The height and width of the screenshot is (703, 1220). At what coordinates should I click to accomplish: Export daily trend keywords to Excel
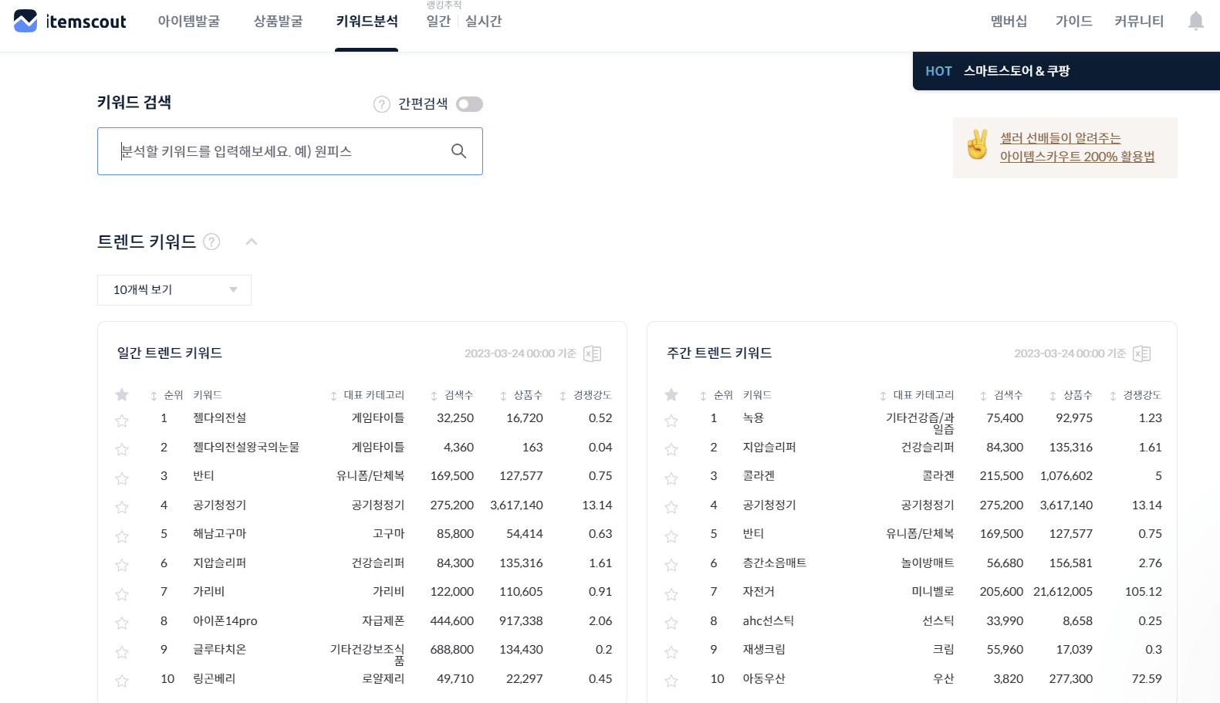click(x=592, y=353)
